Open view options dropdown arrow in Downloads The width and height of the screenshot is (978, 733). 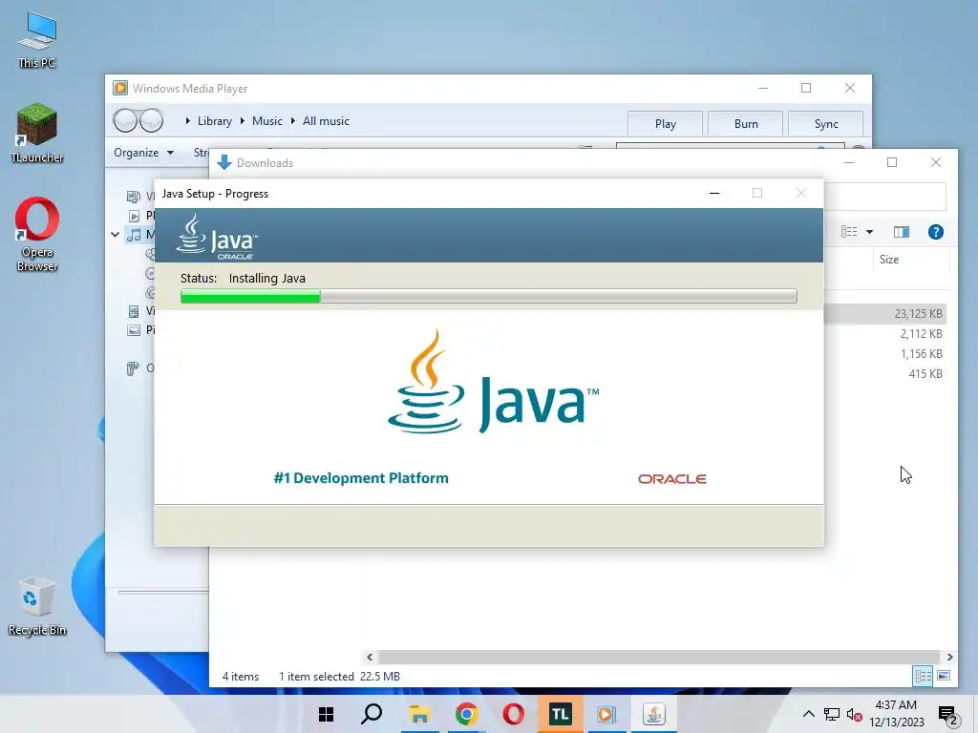click(869, 232)
